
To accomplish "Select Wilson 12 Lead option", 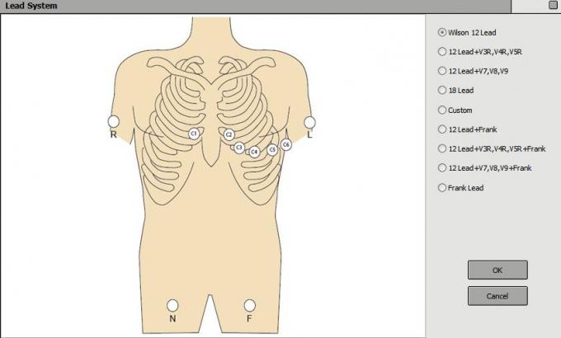I will tap(467, 32).
